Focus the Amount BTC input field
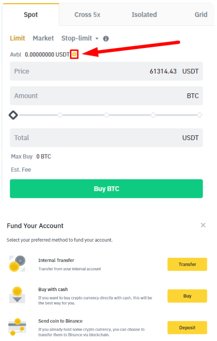Viewport: 217px width, 341px height. point(106,96)
